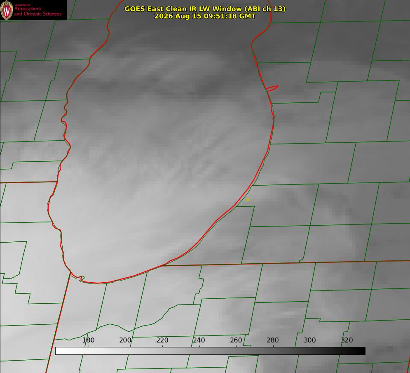Pick the 260 colorbar label

point(236,340)
